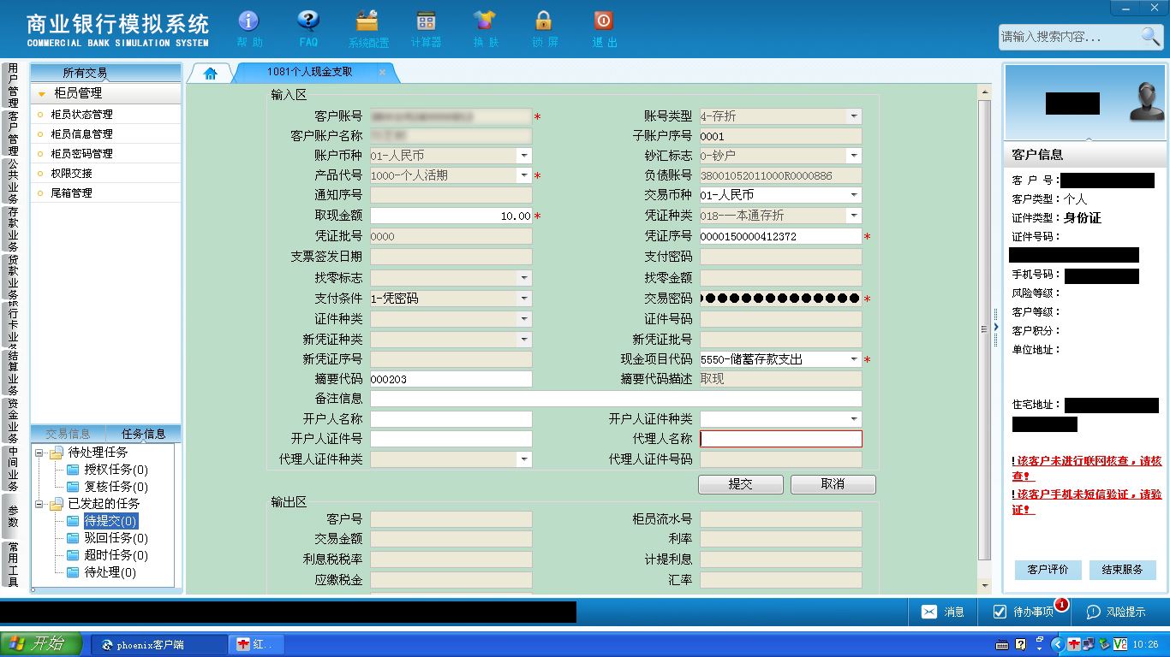Open the 凭证种类 dropdown
Image resolution: width=1170 pixels, height=657 pixels.
point(854,216)
